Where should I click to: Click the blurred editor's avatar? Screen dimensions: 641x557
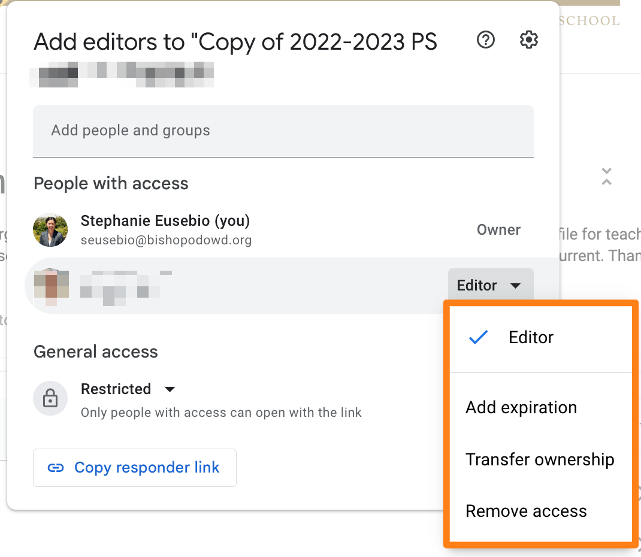point(51,285)
